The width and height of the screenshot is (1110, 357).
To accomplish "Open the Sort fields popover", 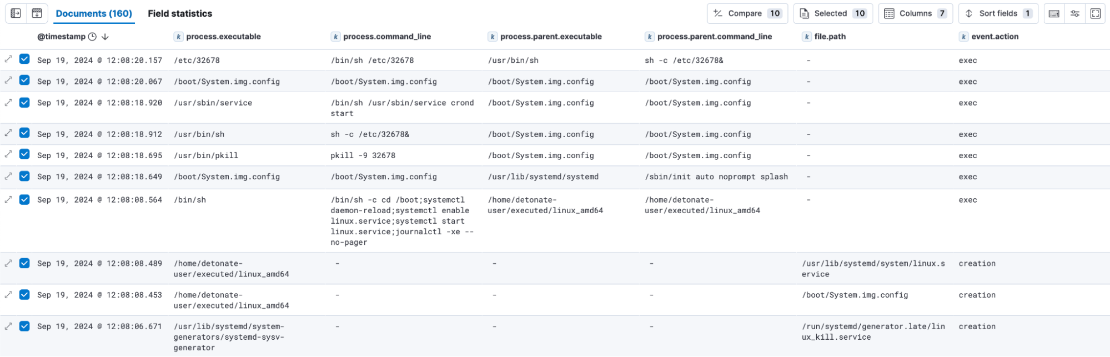I will (997, 13).
